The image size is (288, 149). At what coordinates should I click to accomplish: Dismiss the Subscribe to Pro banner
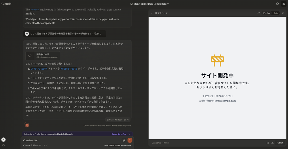click(x=129, y=134)
